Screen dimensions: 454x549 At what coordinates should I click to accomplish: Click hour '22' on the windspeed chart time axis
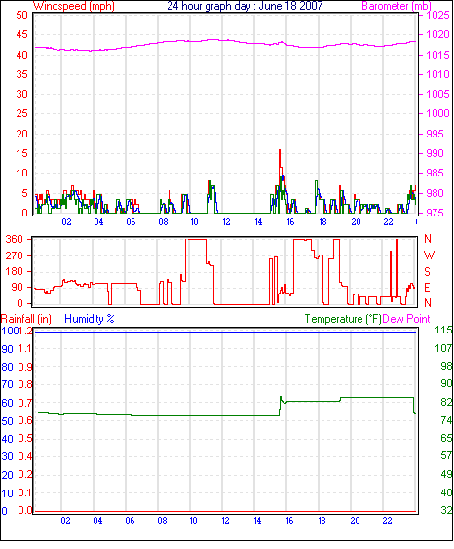[x=388, y=222]
